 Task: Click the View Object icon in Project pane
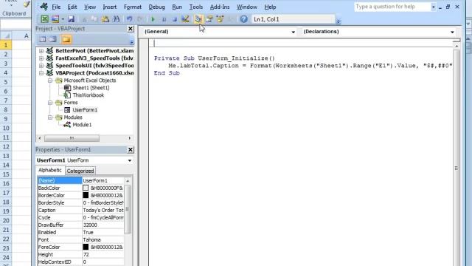coord(53,39)
